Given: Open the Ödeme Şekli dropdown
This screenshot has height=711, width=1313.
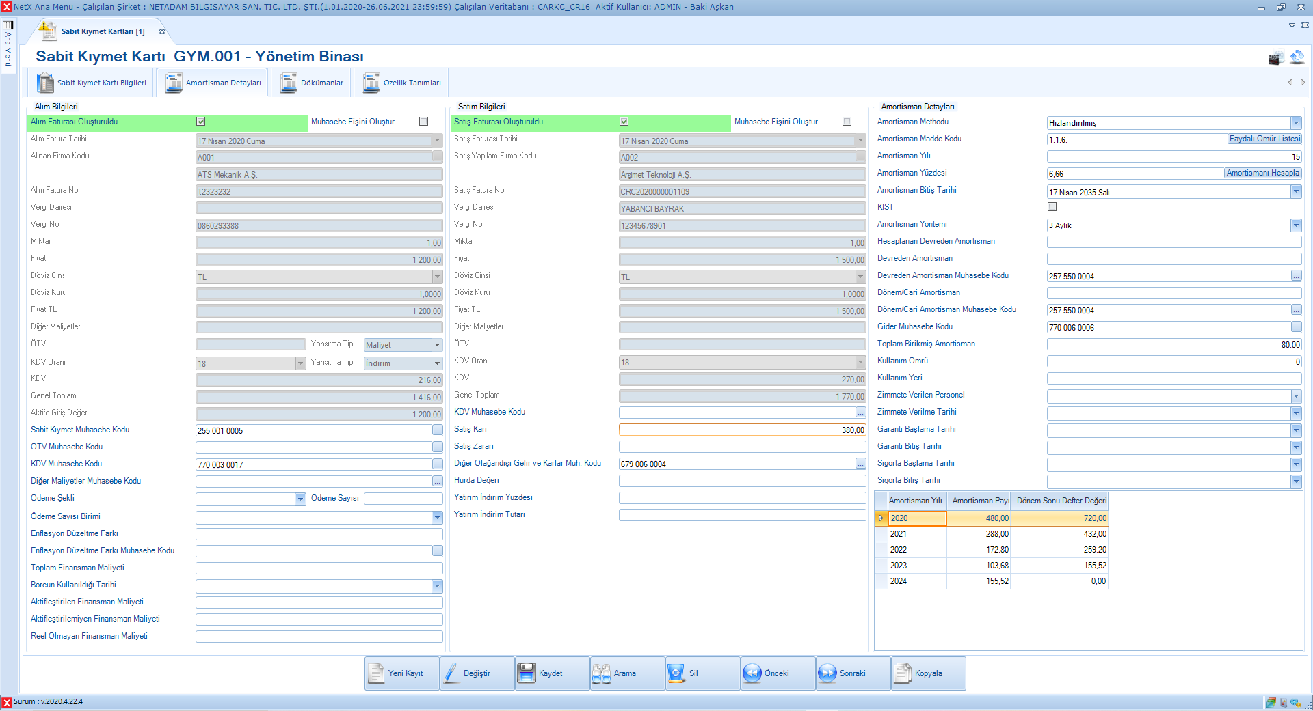Looking at the screenshot, I should tap(300, 499).
